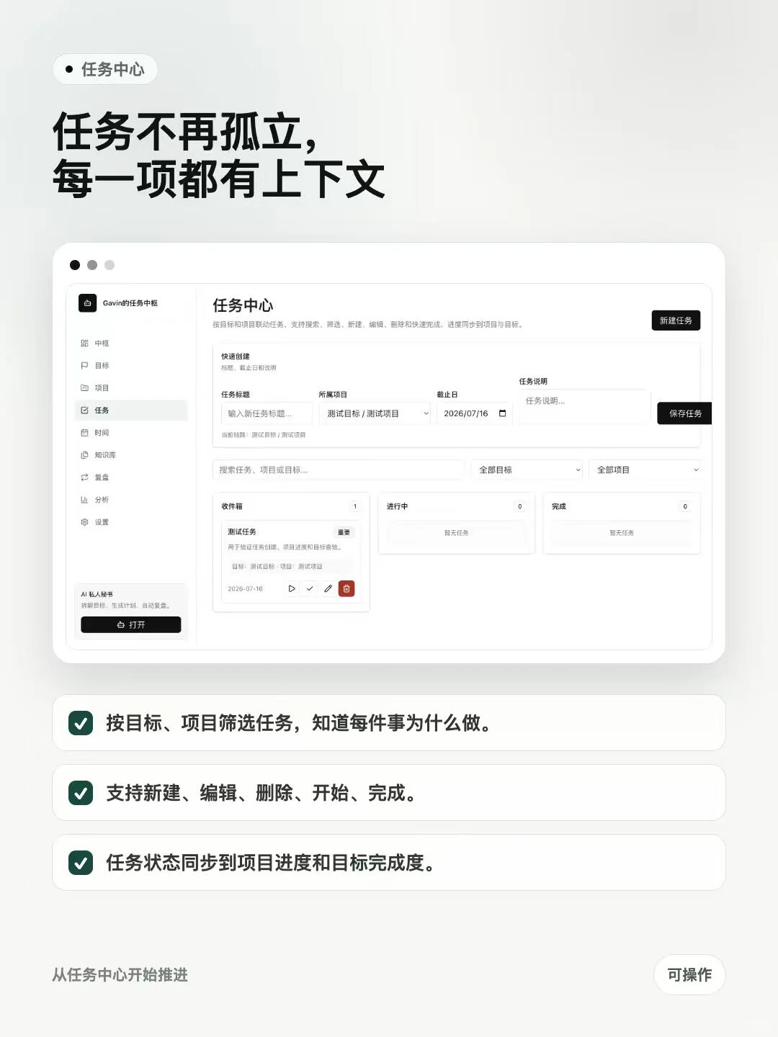Click the Gavin task hub logo icon
Image resolution: width=778 pixels, height=1037 pixels.
(87, 303)
